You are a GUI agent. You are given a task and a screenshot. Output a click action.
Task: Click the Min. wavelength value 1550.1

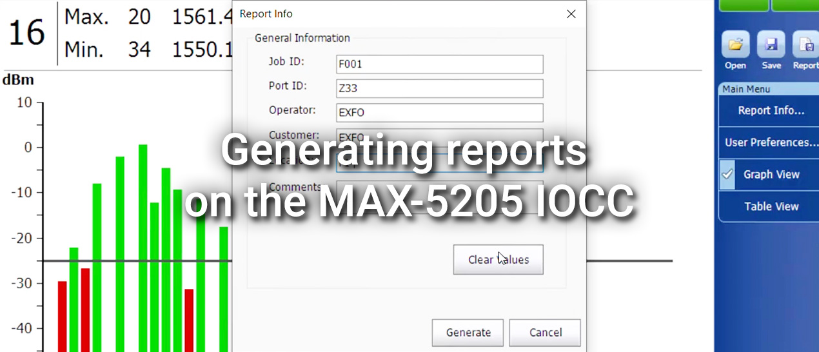202,50
